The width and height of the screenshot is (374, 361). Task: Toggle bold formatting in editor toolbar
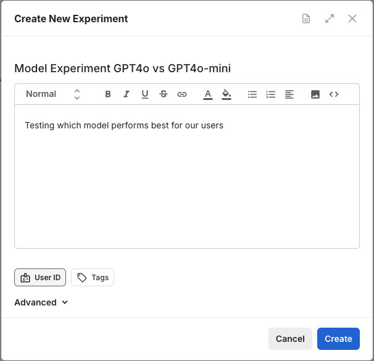pos(108,94)
